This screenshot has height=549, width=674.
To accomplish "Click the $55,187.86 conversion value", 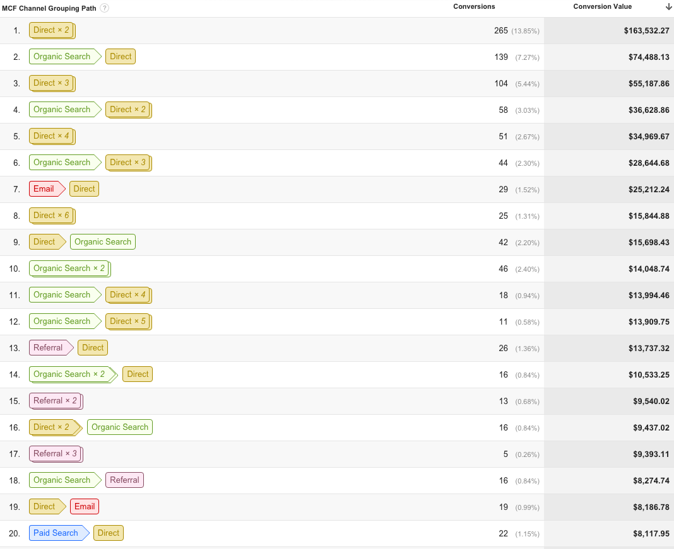I will [x=649, y=84].
